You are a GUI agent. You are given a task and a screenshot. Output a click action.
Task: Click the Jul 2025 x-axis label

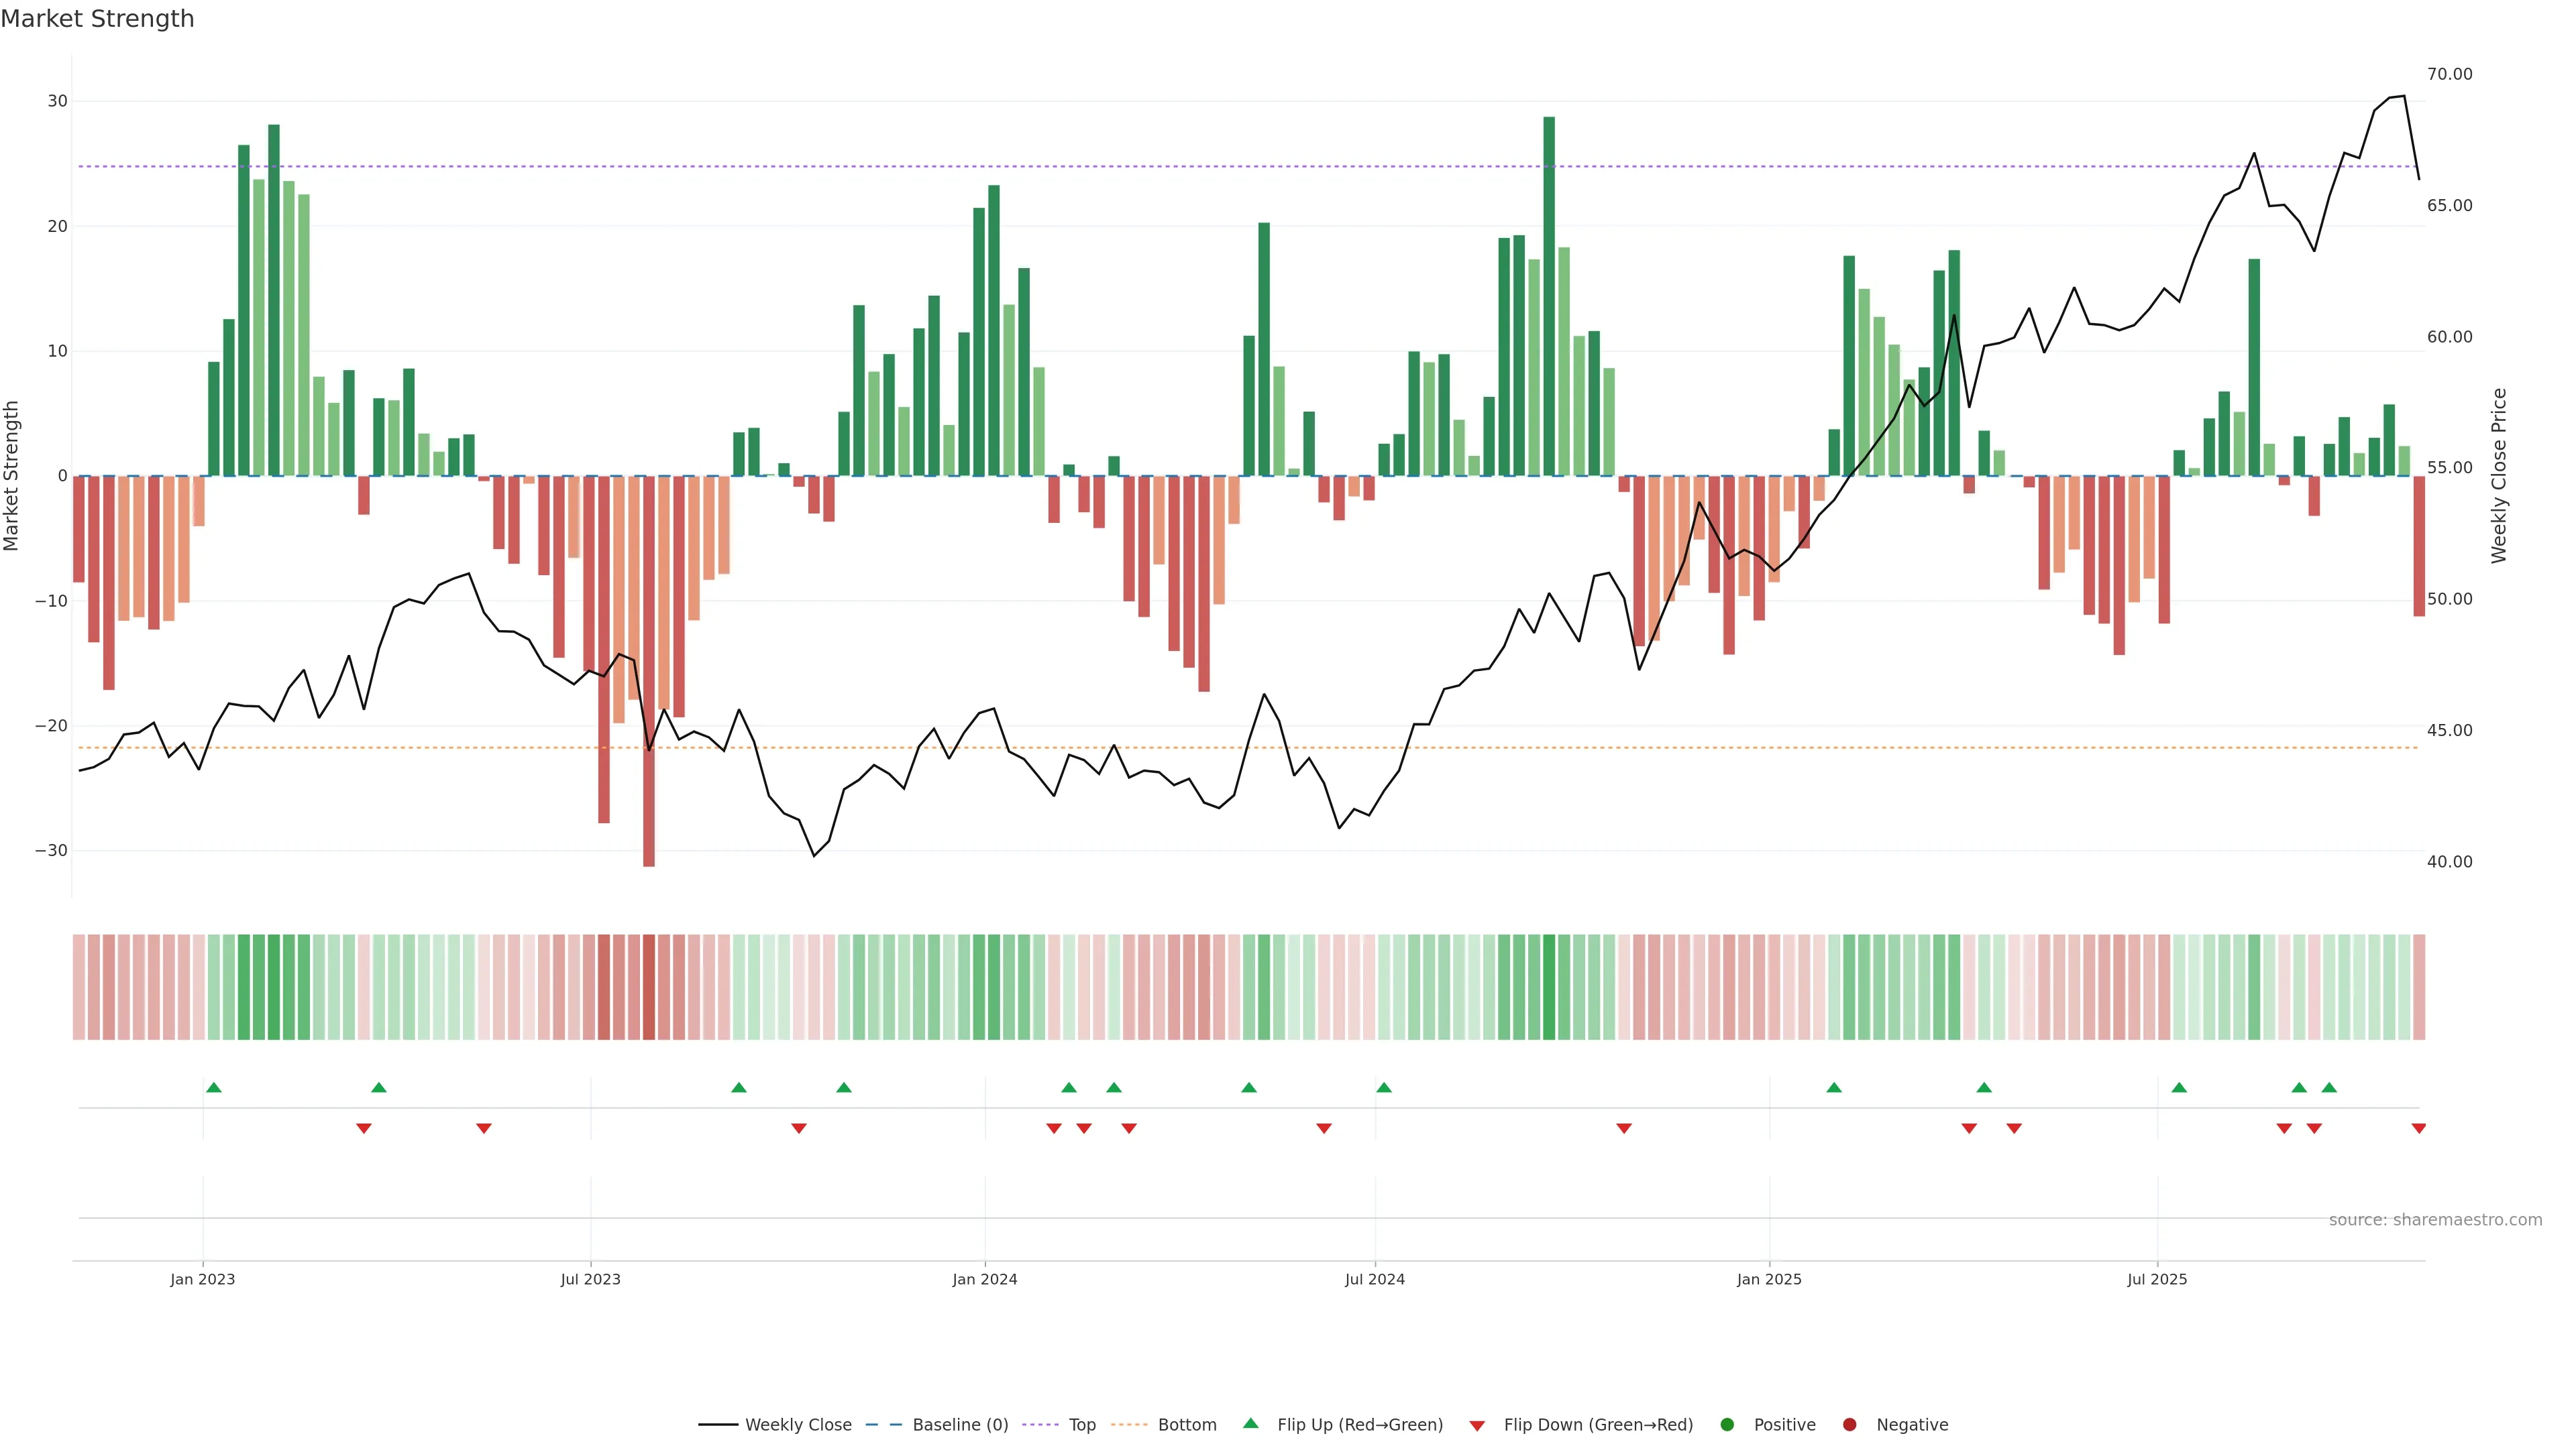(2157, 1279)
